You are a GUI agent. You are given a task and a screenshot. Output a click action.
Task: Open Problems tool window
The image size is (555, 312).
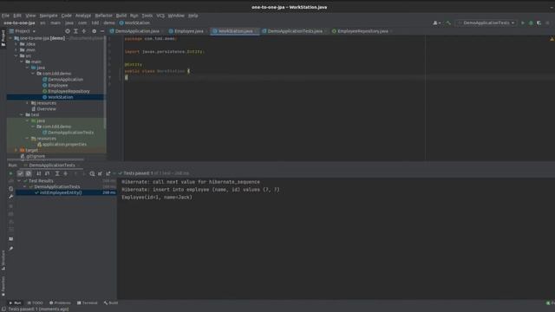[60, 303]
